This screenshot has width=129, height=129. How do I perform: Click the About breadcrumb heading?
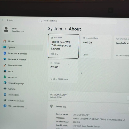75,29
